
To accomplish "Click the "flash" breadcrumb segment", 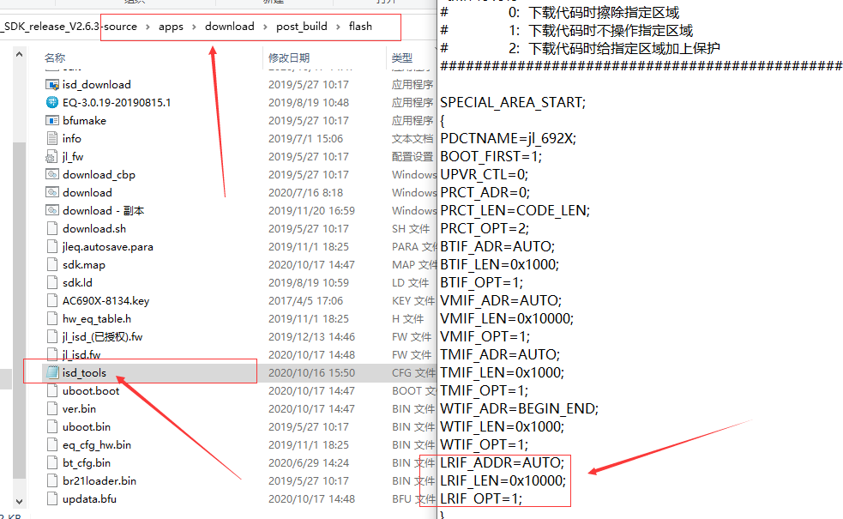I will coord(360,27).
